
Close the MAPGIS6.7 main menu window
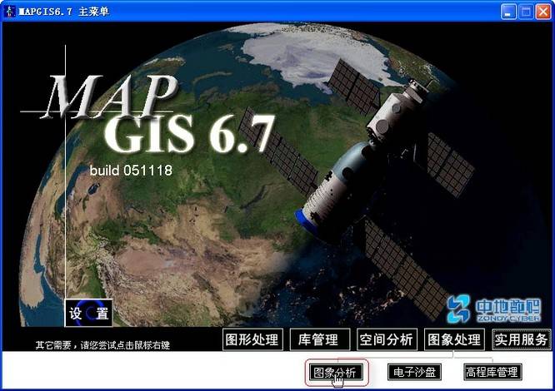click(543, 12)
